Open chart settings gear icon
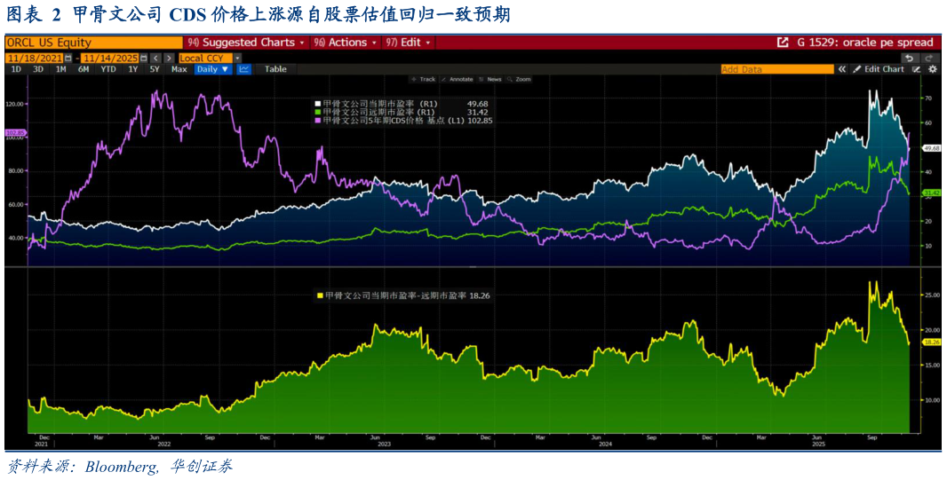 (x=933, y=69)
